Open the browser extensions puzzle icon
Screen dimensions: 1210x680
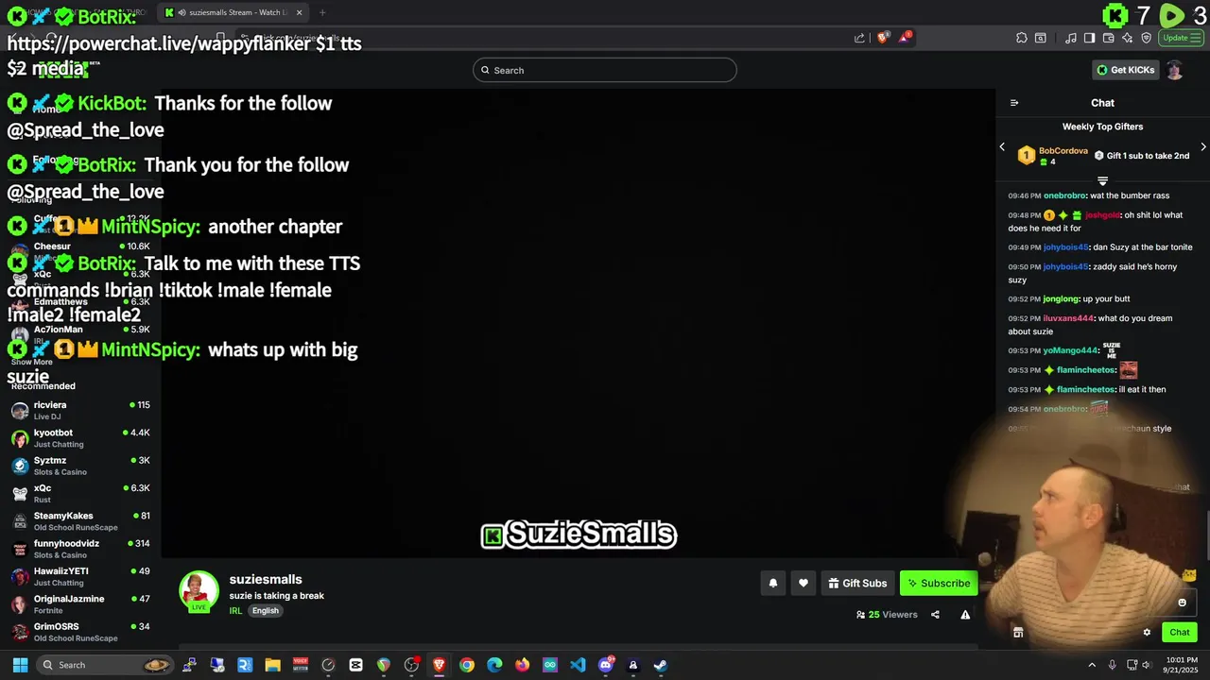[1022, 38]
